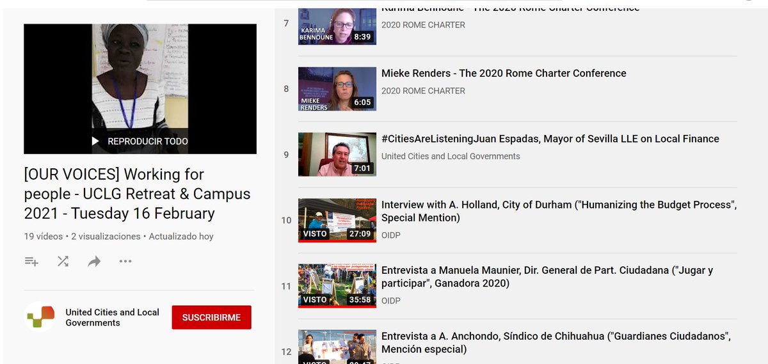Screen dimensions: 768x364
Task: Open Juan Espadas video thumbnail
Action: 337,154
